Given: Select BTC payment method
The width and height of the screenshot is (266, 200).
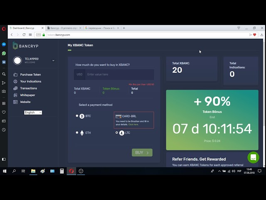Looking at the screenshot, I should [x=77, y=116].
